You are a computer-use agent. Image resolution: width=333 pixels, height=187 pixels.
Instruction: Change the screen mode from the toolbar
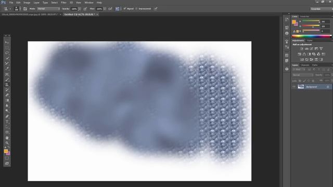click(7, 164)
